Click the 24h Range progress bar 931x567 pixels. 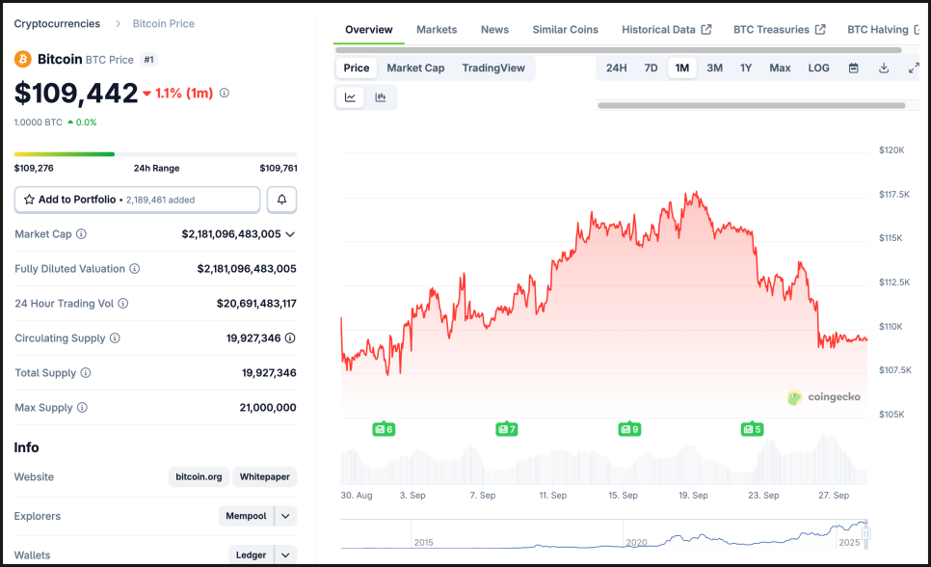click(x=155, y=154)
